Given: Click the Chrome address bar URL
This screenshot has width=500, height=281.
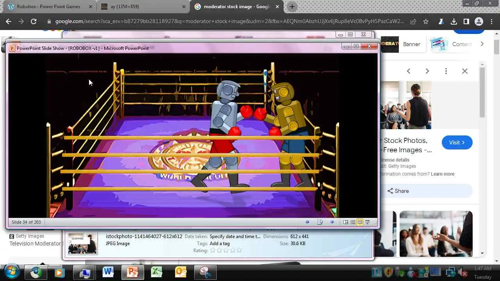Looking at the screenshot, I should click(230, 21).
